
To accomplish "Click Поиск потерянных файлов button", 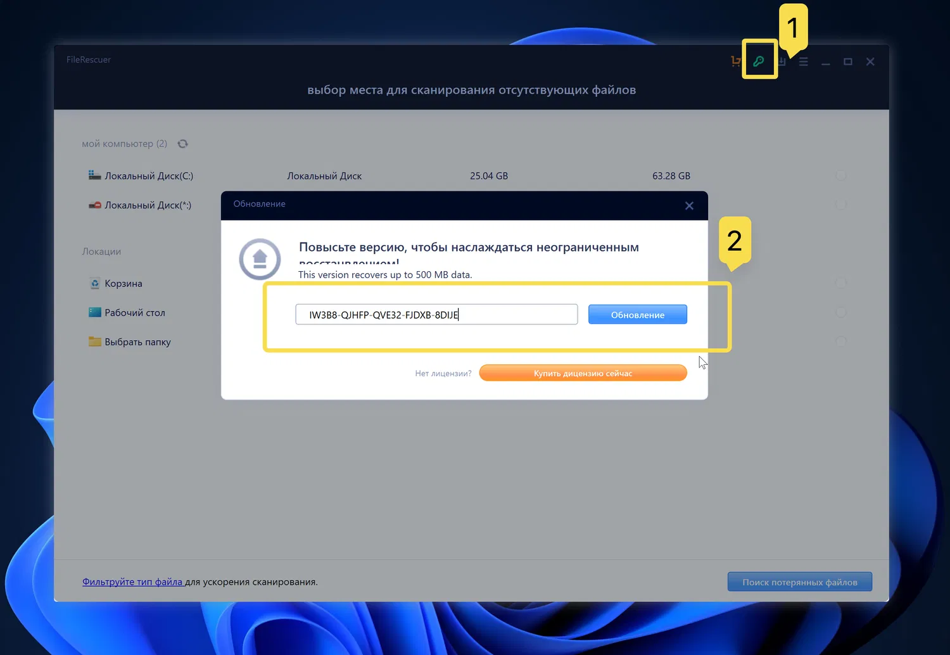I will (800, 582).
